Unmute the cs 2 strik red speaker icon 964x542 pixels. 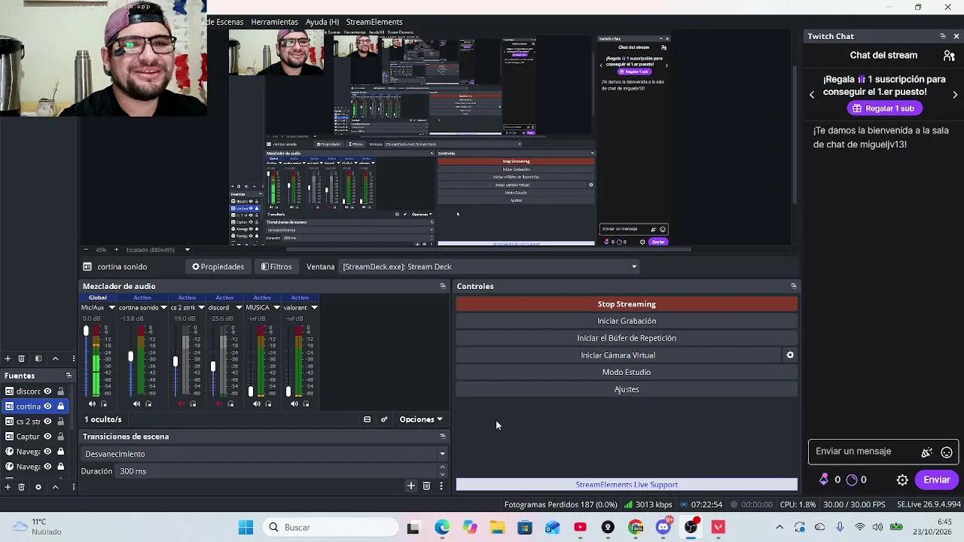click(x=181, y=404)
